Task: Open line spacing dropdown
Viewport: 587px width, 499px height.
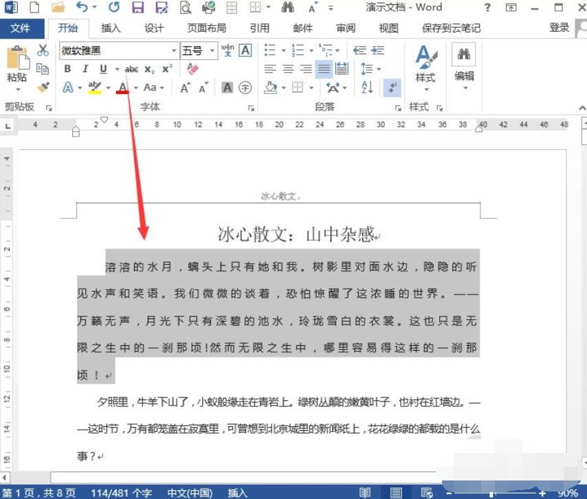Action: [x=370, y=69]
